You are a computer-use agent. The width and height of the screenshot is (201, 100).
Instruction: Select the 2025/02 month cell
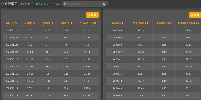point(117,52)
